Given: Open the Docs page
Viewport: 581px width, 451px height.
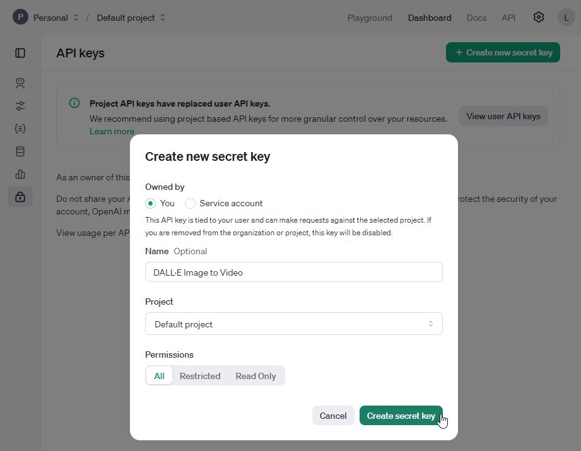Looking at the screenshot, I should (x=476, y=18).
